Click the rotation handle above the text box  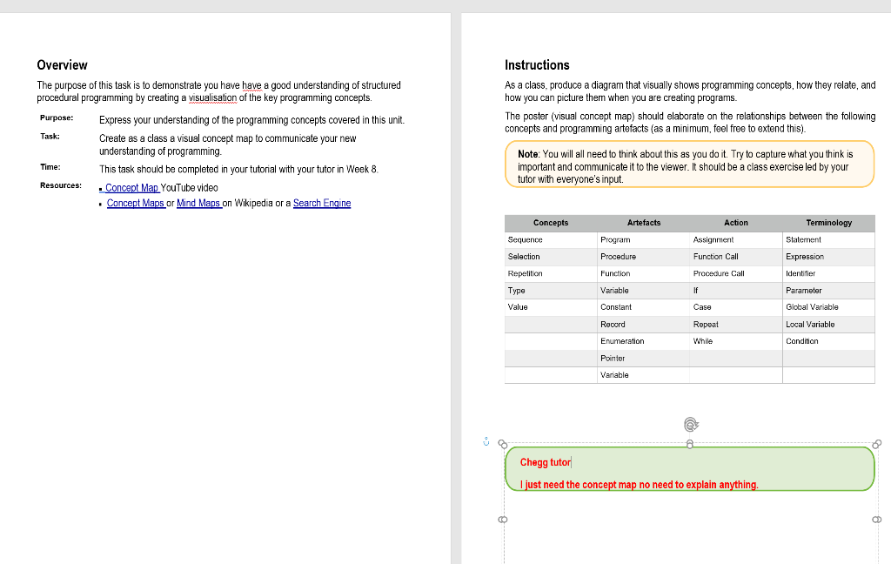tap(690, 424)
